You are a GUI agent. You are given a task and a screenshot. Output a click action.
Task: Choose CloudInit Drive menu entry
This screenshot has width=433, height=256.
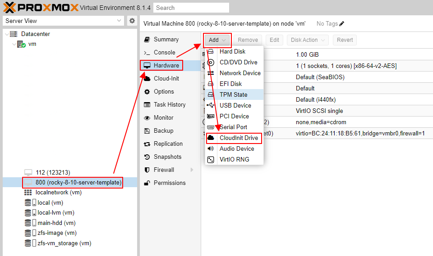tap(235, 138)
